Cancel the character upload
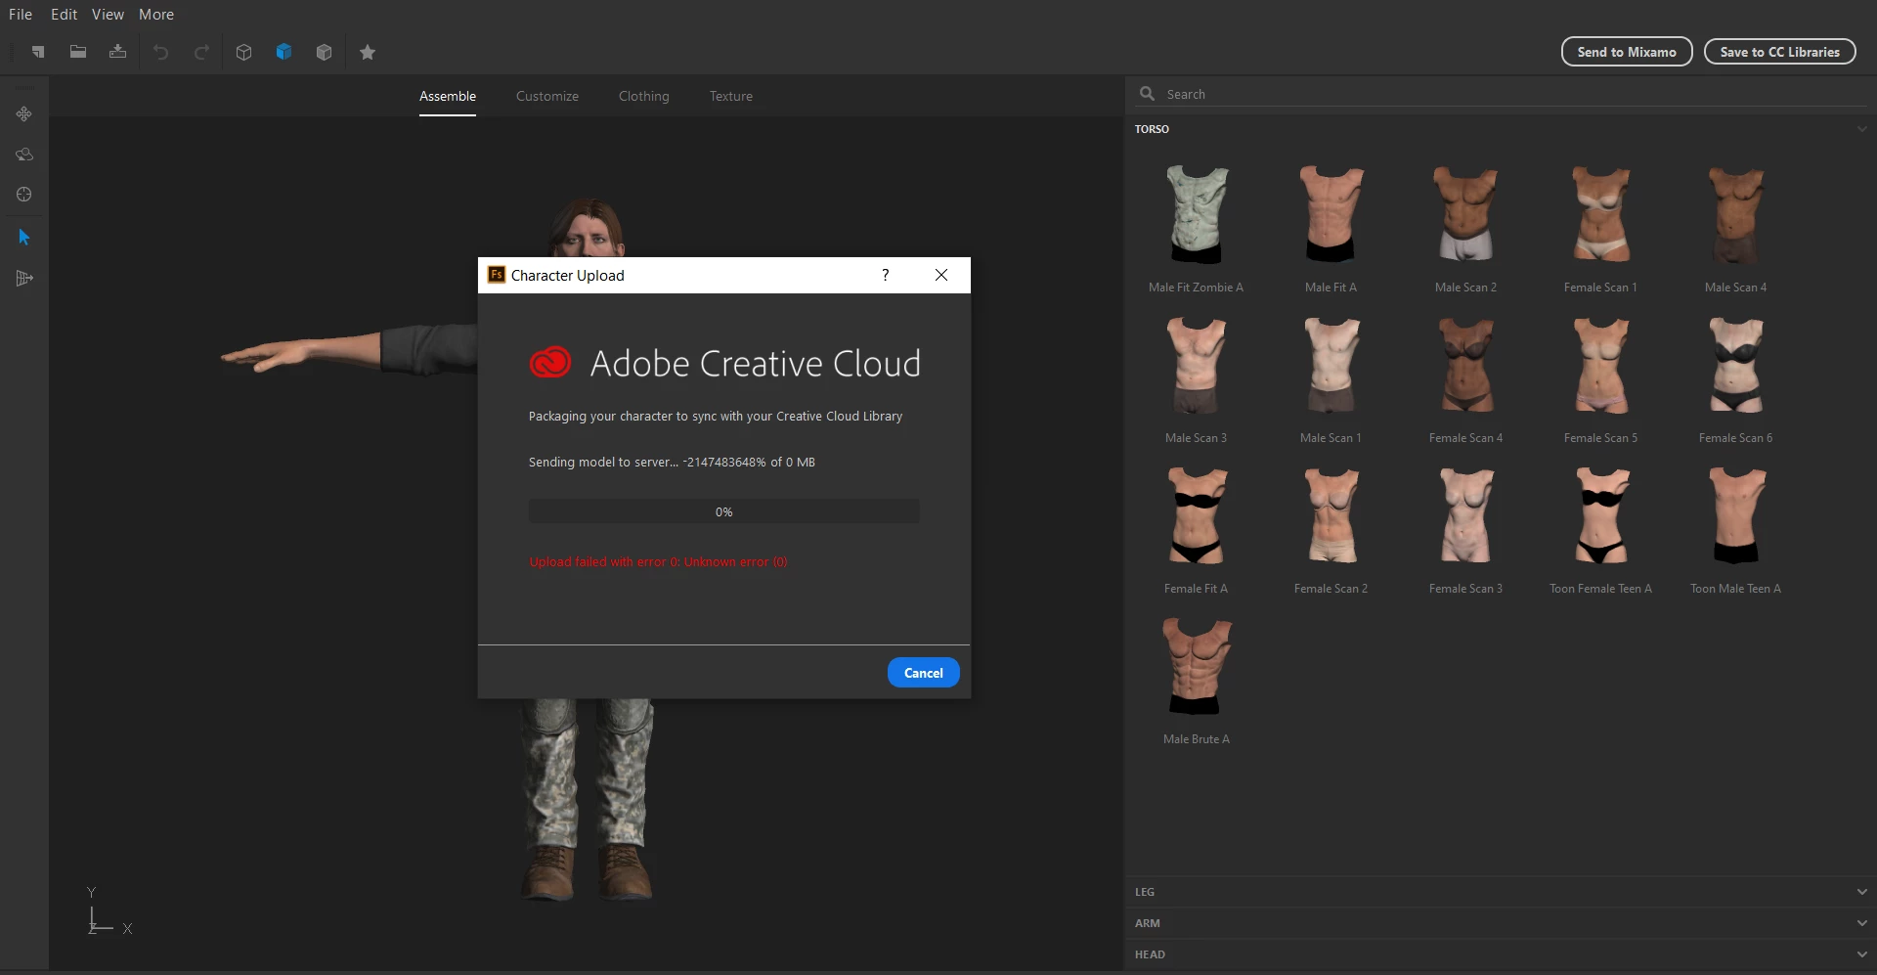This screenshot has width=1877, height=975. coord(924,673)
